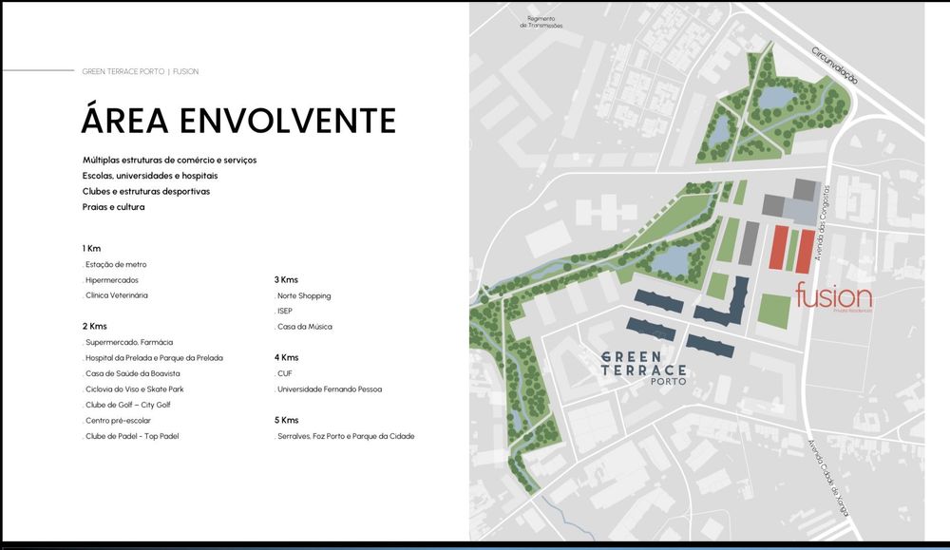Click the Hospital da Prelada entry

click(x=154, y=358)
